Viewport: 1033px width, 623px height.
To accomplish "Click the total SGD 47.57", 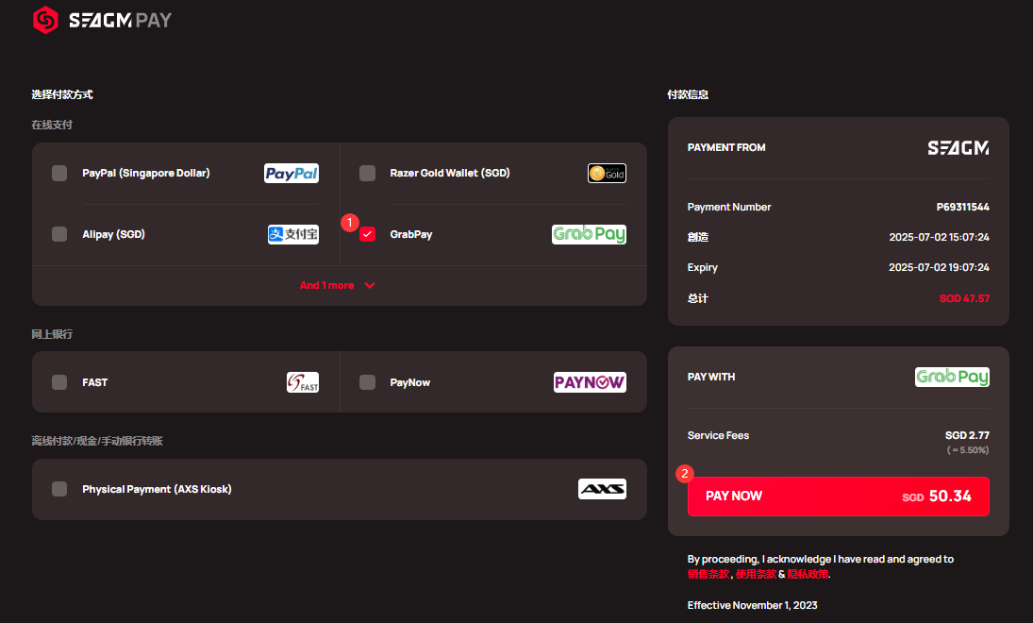I will pos(964,298).
